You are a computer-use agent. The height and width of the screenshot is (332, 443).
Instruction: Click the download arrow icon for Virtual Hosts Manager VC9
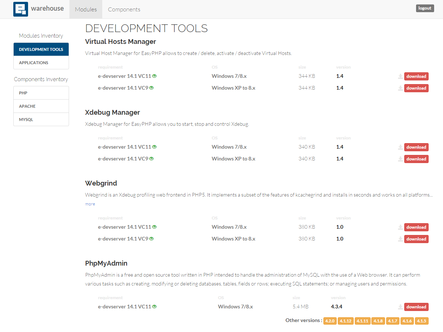point(401,88)
